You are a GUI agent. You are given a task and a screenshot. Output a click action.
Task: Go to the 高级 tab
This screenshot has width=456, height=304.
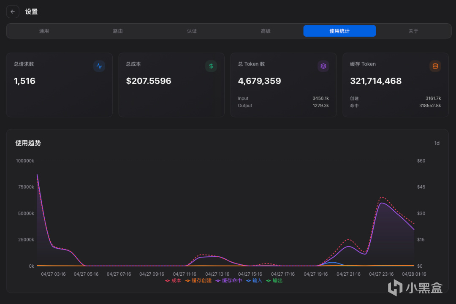click(x=266, y=31)
